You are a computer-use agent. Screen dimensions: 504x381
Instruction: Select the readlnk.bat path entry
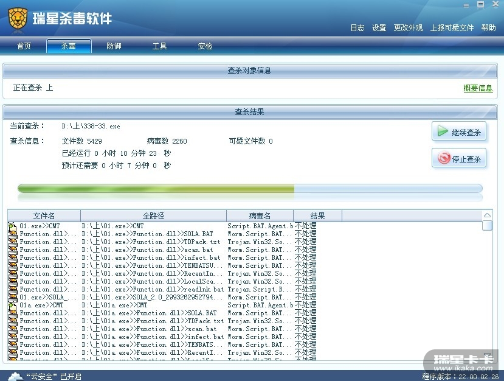[x=153, y=289]
